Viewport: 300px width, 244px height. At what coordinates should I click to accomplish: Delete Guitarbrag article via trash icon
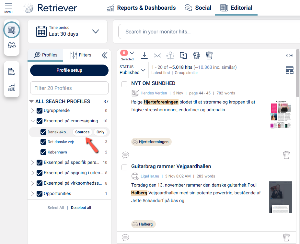(x=286, y=237)
